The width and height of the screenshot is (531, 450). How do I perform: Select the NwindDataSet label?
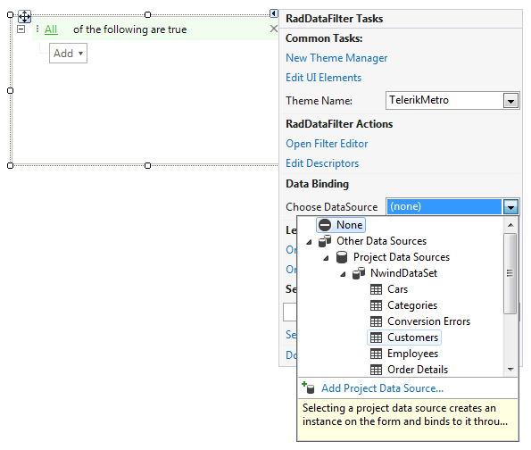[403, 273]
